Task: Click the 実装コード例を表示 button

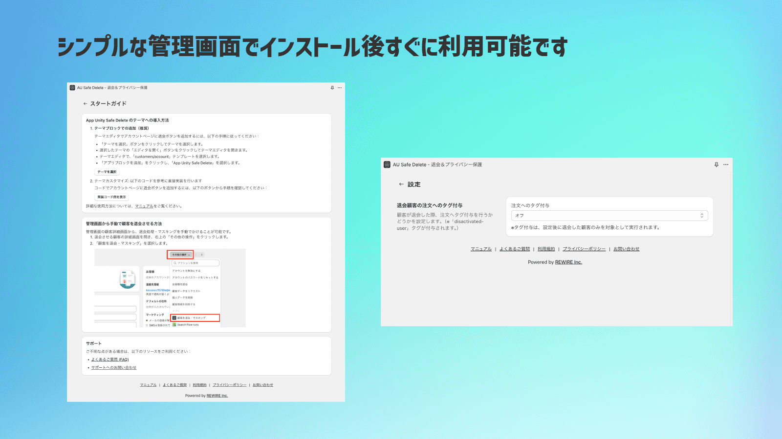Action: (x=111, y=197)
